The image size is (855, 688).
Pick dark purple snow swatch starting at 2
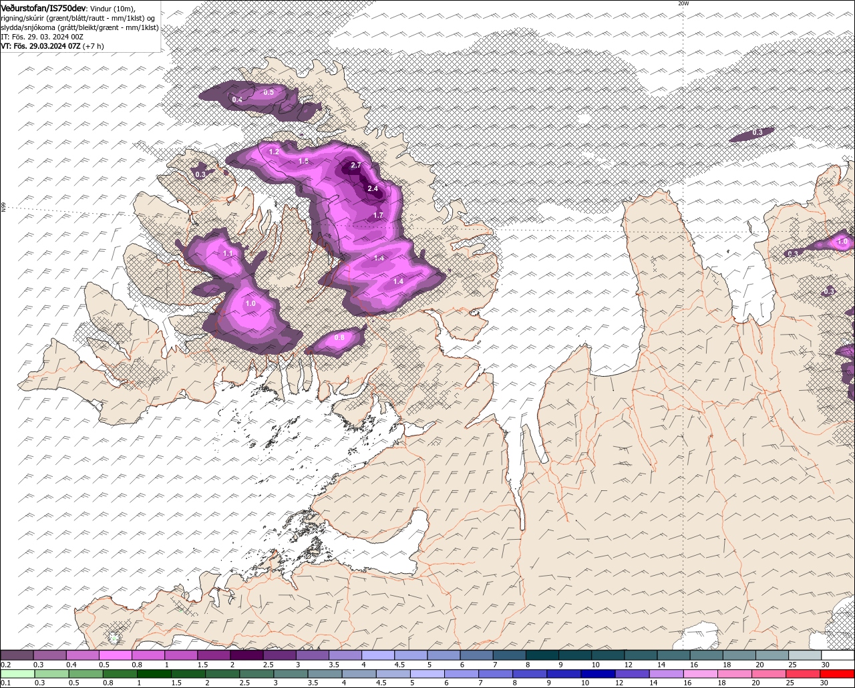click(247, 655)
